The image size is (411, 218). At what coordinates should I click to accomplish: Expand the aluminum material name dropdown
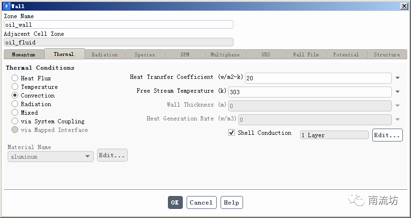coord(87,156)
